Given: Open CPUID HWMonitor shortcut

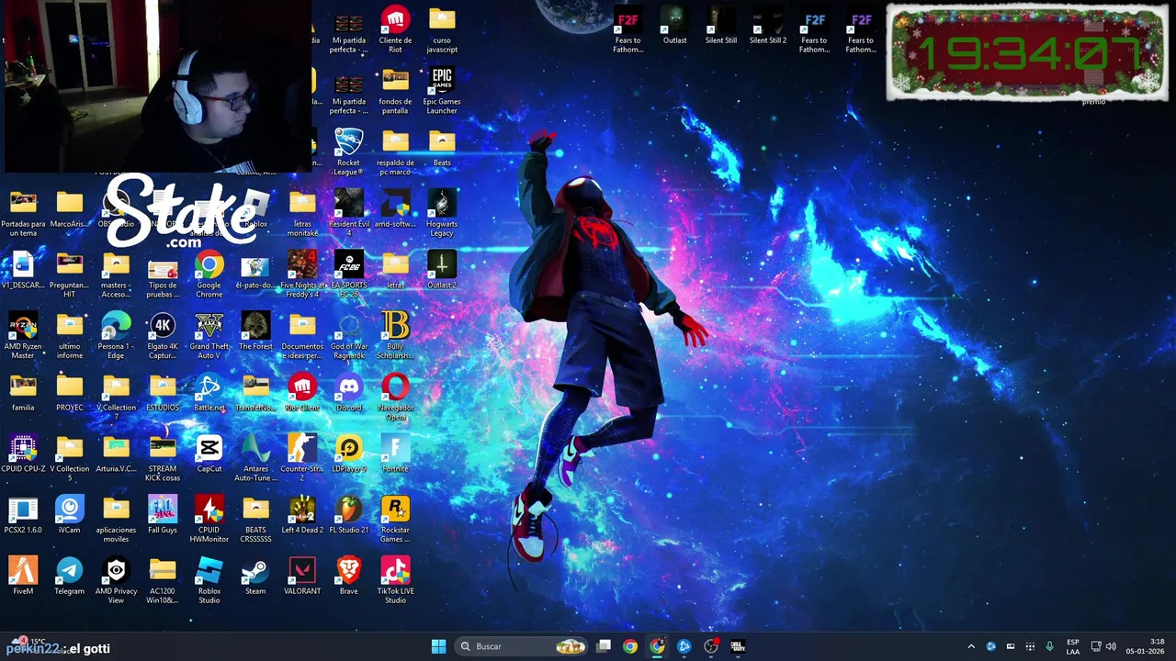Looking at the screenshot, I should 209,510.
